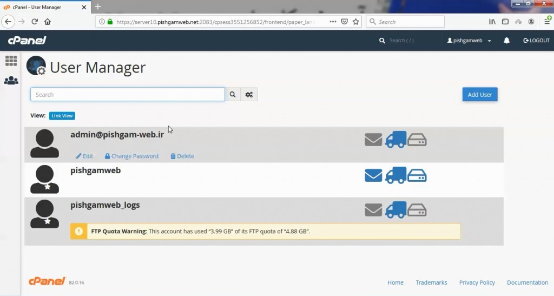Screen dimensions: 554x296
Task: Show site info via the padlock icon
Action: coord(110,22)
